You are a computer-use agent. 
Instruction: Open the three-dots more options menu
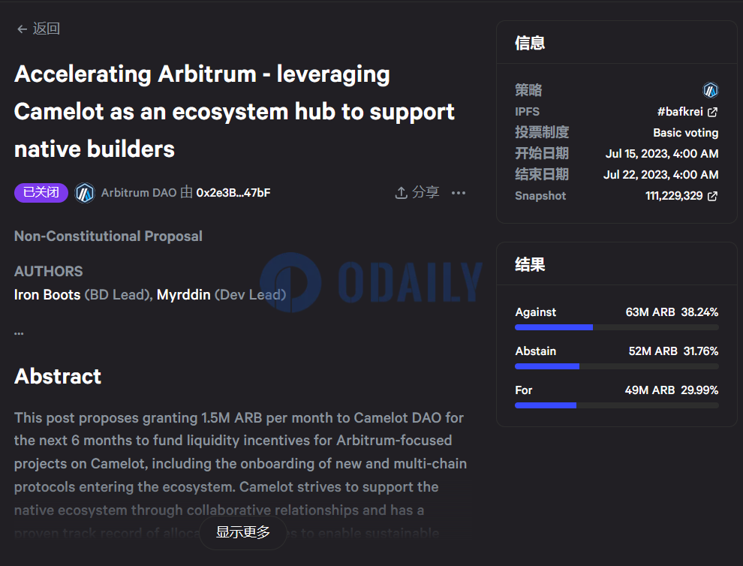click(x=459, y=193)
